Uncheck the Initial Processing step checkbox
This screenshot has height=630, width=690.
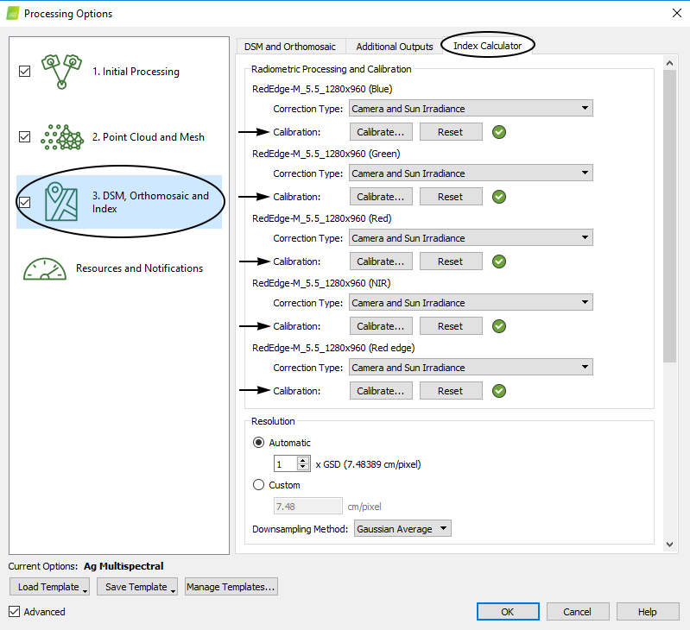point(24,72)
